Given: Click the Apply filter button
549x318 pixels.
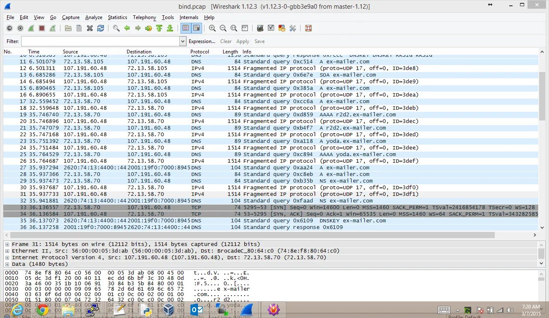Looking at the screenshot, I should [243, 41].
